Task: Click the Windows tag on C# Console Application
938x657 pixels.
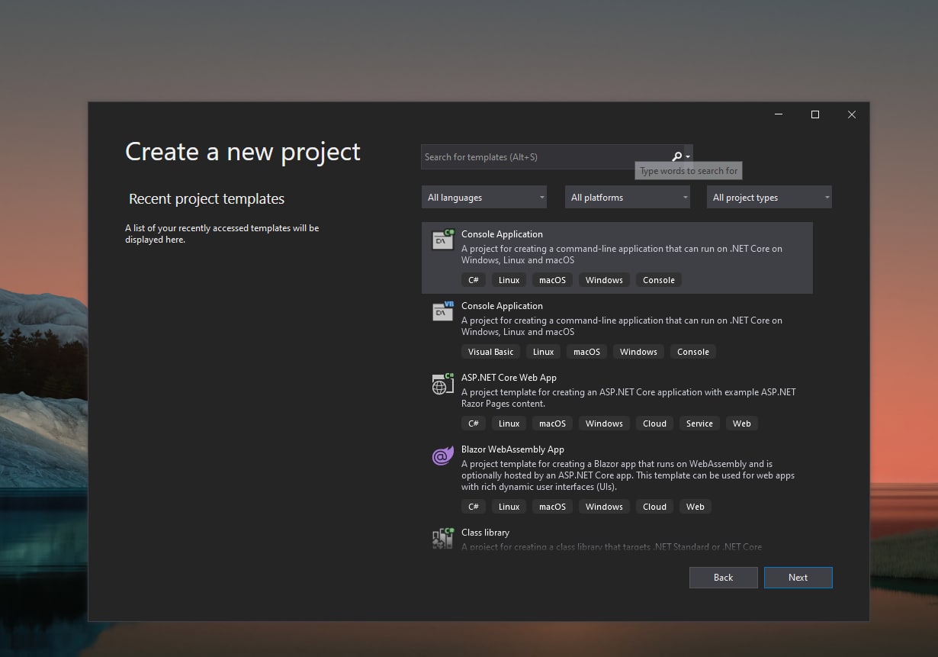Action: click(x=604, y=279)
